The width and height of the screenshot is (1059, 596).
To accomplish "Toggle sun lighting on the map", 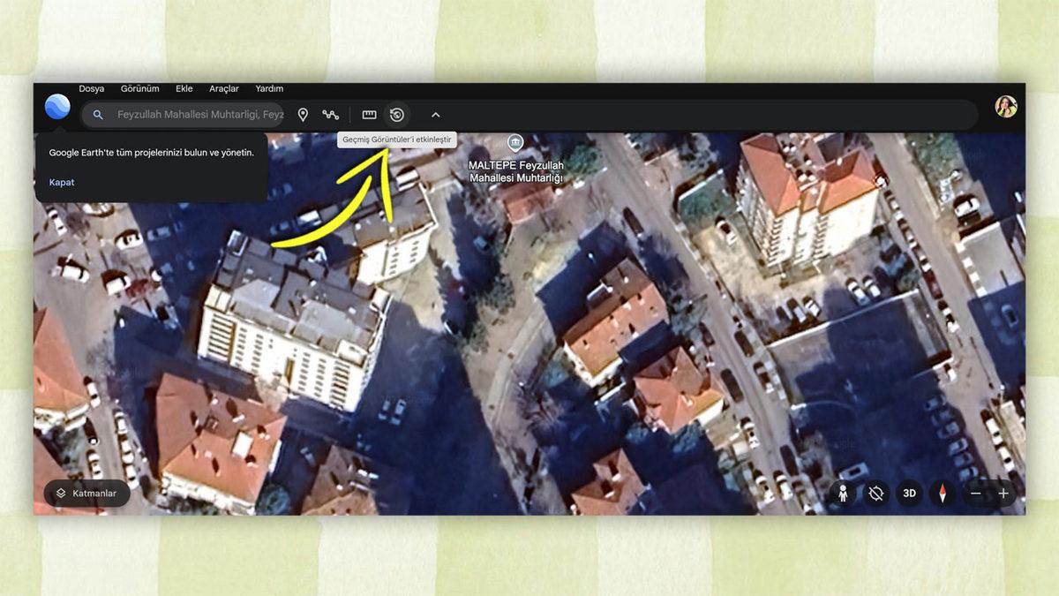I will point(875,494).
